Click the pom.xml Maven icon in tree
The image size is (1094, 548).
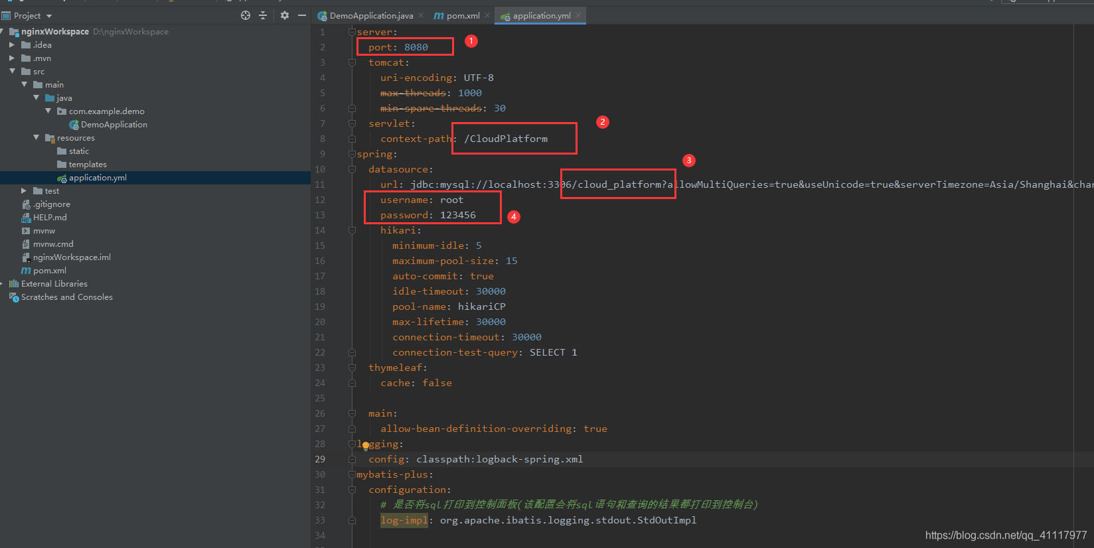coord(26,271)
